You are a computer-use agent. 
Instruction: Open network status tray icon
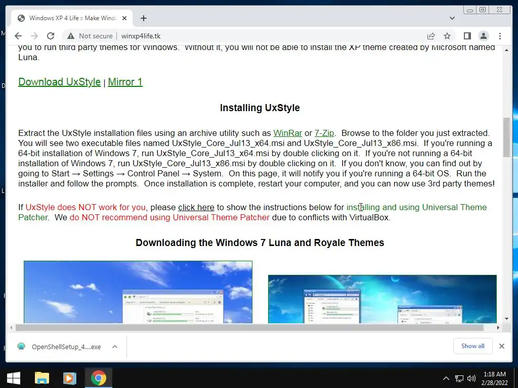coord(459,378)
